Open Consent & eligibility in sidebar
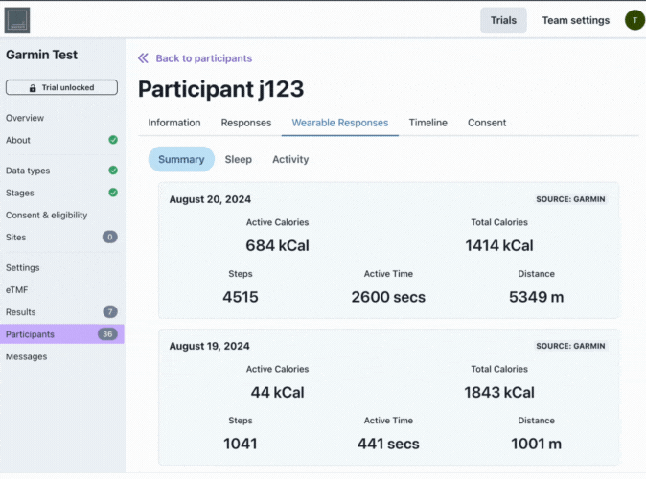 [x=46, y=215]
